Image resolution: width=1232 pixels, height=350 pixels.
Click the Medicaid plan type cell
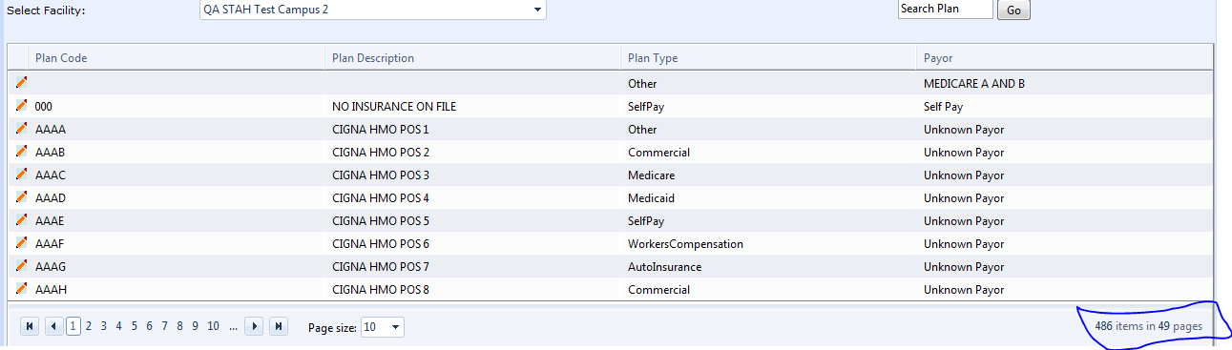651,197
